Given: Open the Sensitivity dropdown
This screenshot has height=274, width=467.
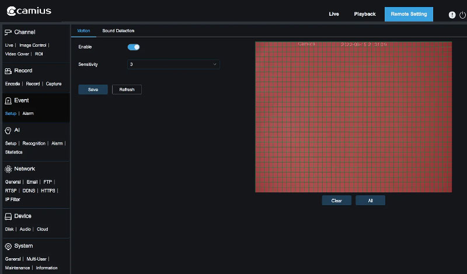Looking at the screenshot, I should [173, 64].
